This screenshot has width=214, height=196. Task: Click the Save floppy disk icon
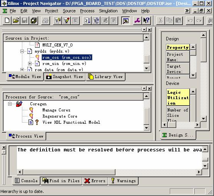25,21
